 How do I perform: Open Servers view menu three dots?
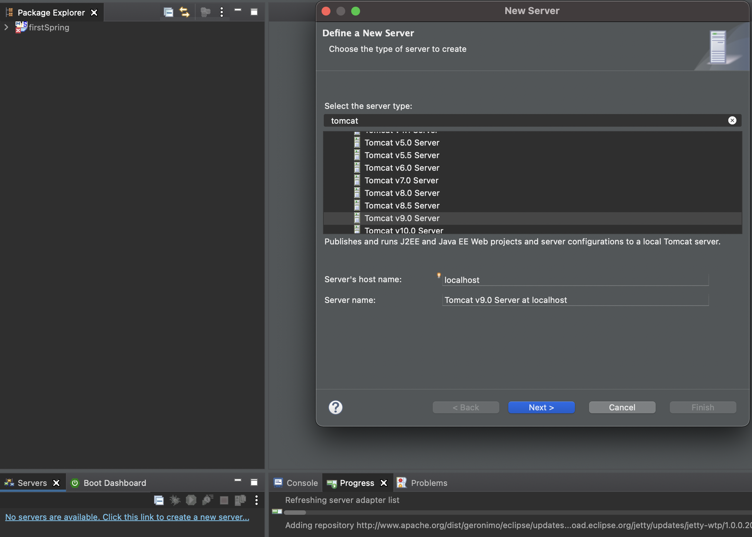tap(256, 500)
